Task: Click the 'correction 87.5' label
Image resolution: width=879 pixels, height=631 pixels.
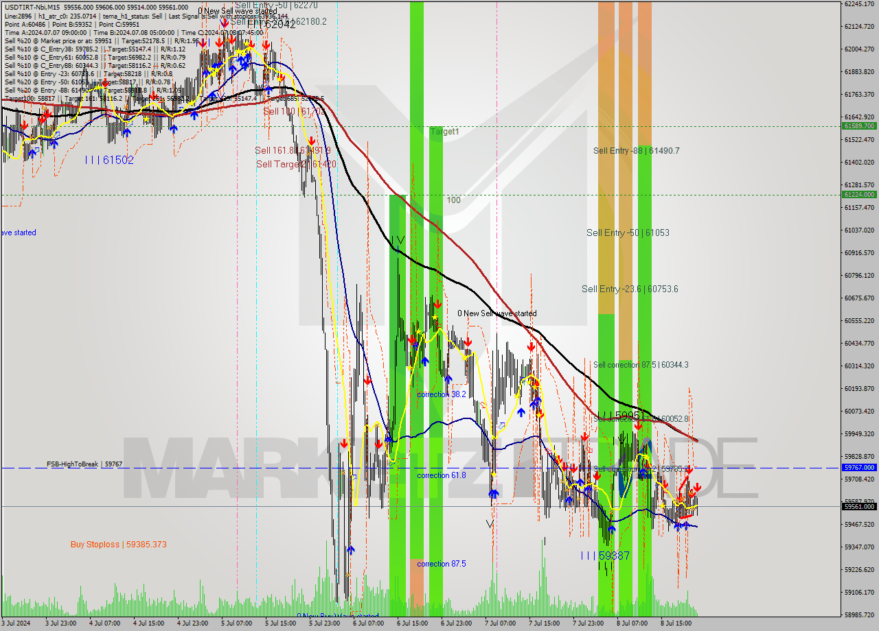Action: (442, 564)
